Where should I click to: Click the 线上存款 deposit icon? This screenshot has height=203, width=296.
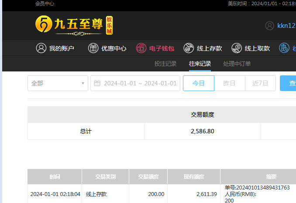pos(189,48)
